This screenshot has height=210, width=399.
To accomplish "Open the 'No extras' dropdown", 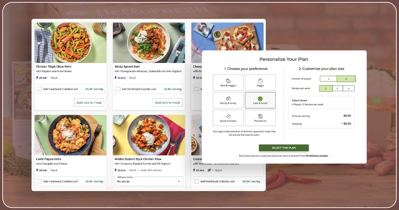I will 149,182.
